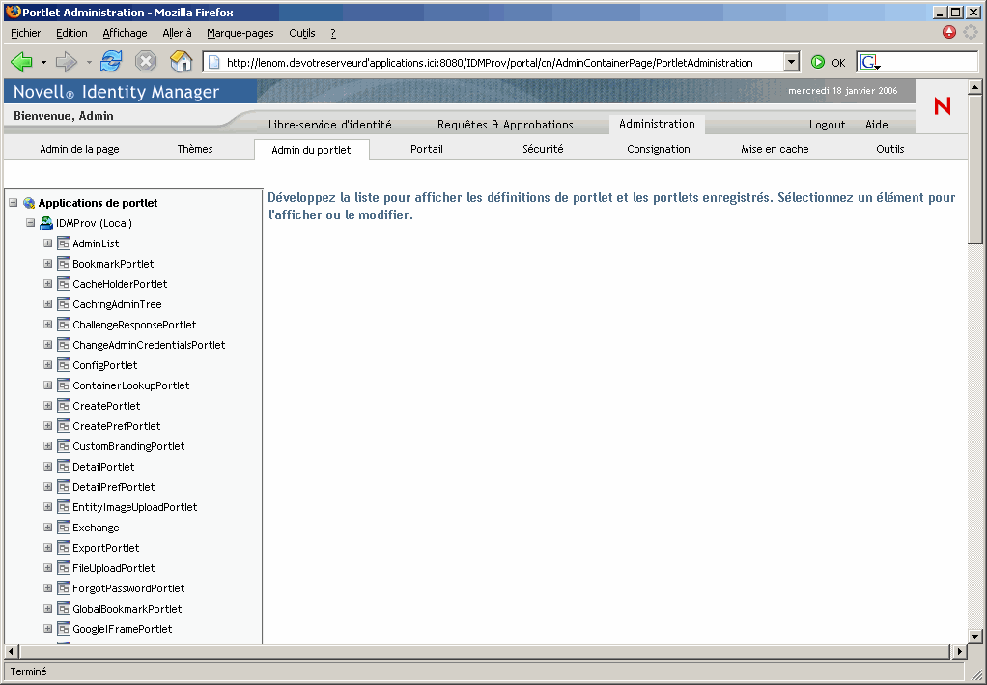The width and height of the screenshot is (987, 685).
Task: Expand the GlobalBookmarkPortlet node
Action: (x=48, y=608)
